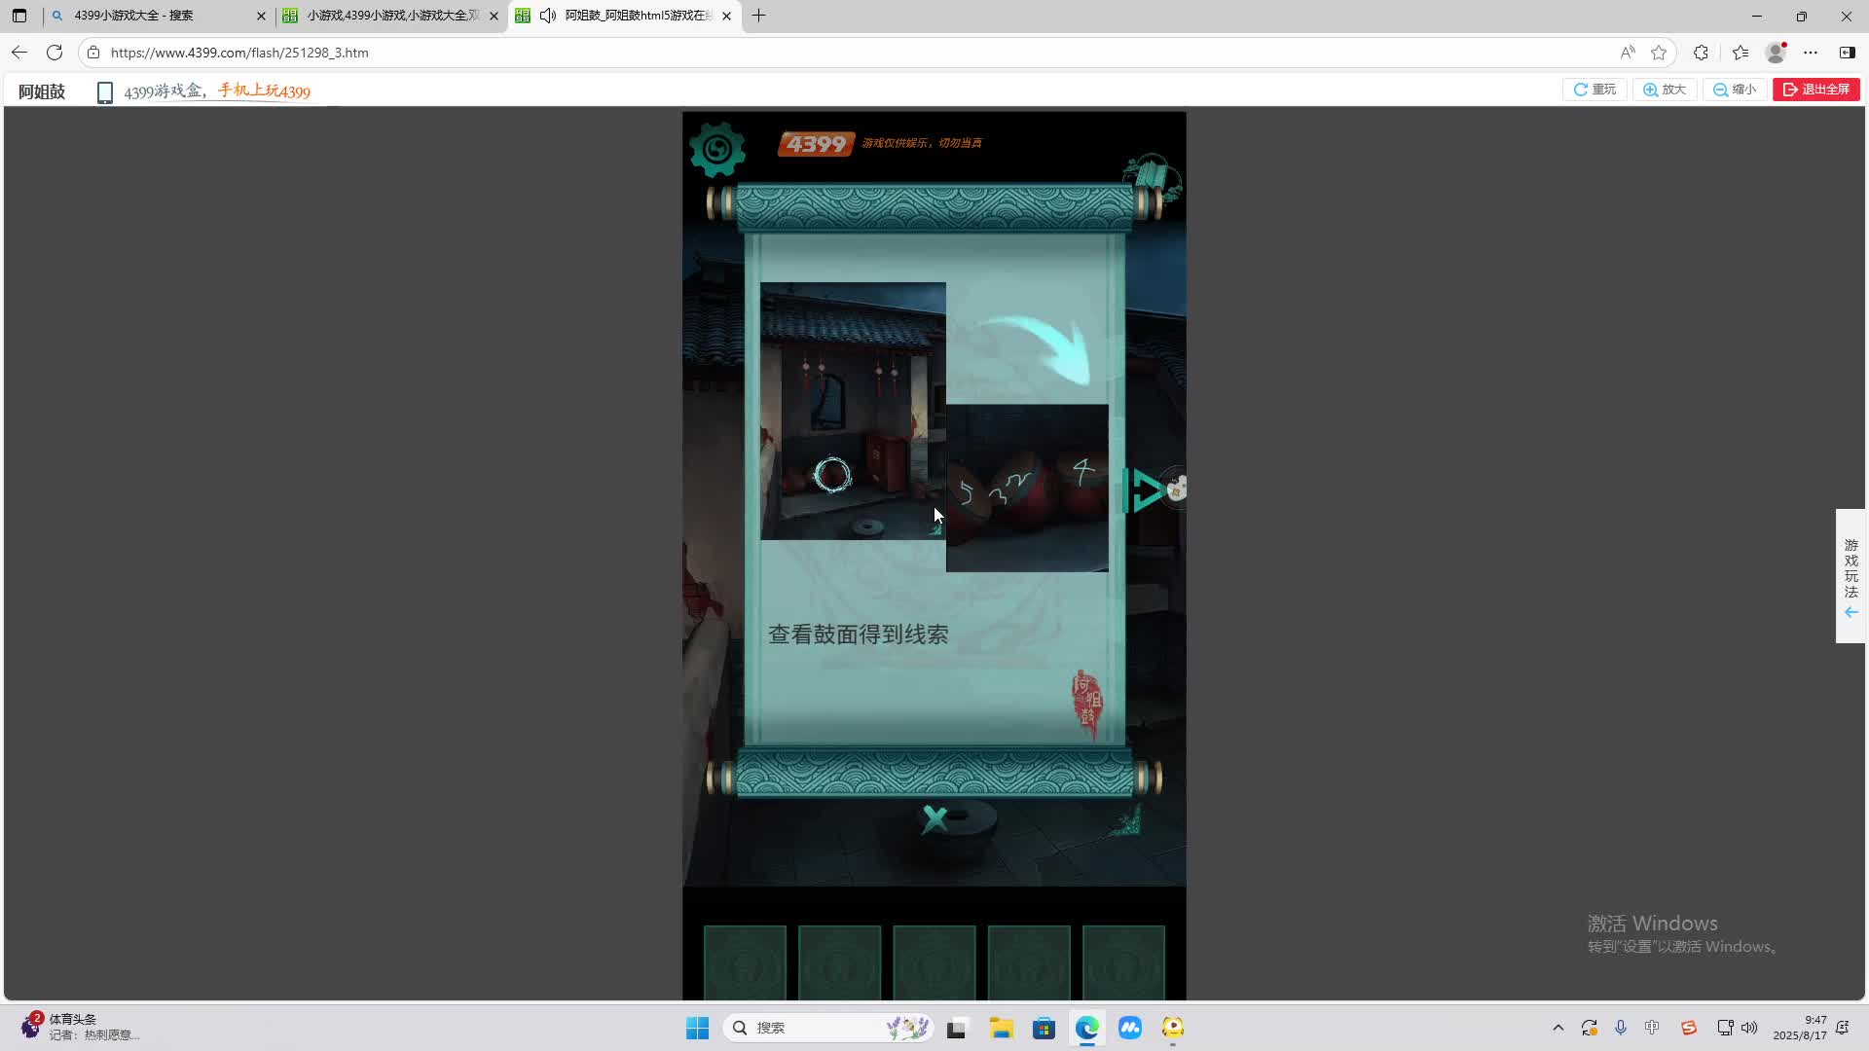This screenshot has height=1051, width=1869.
Task: Click the 放大 zoom in button
Action: click(1665, 90)
